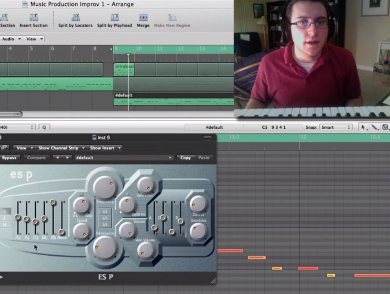Viewport: 390px width, 294px height.
Task: Click the Q quantize button
Action: pos(44,127)
